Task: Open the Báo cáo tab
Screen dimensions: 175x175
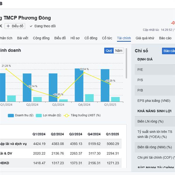Action: click(x=165, y=38)
